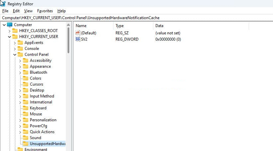Viewport: 273px width, 151px height.
Task: Click the Registry Editor title bar icon
Action: [x=3, y=4]
